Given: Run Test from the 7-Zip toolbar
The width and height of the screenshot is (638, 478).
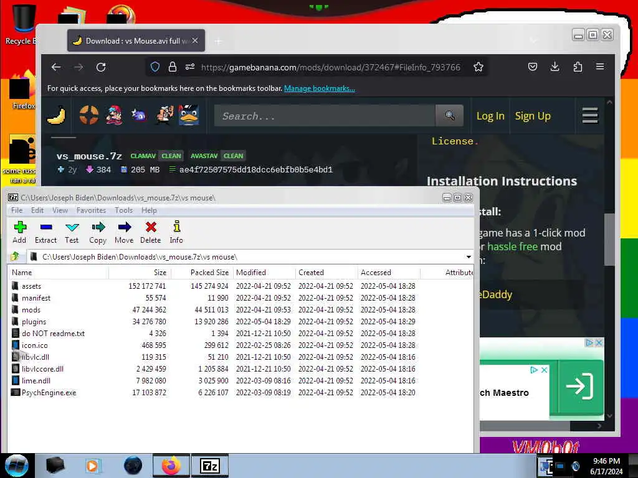Looking at the screenshot, I should click(72, 232).
